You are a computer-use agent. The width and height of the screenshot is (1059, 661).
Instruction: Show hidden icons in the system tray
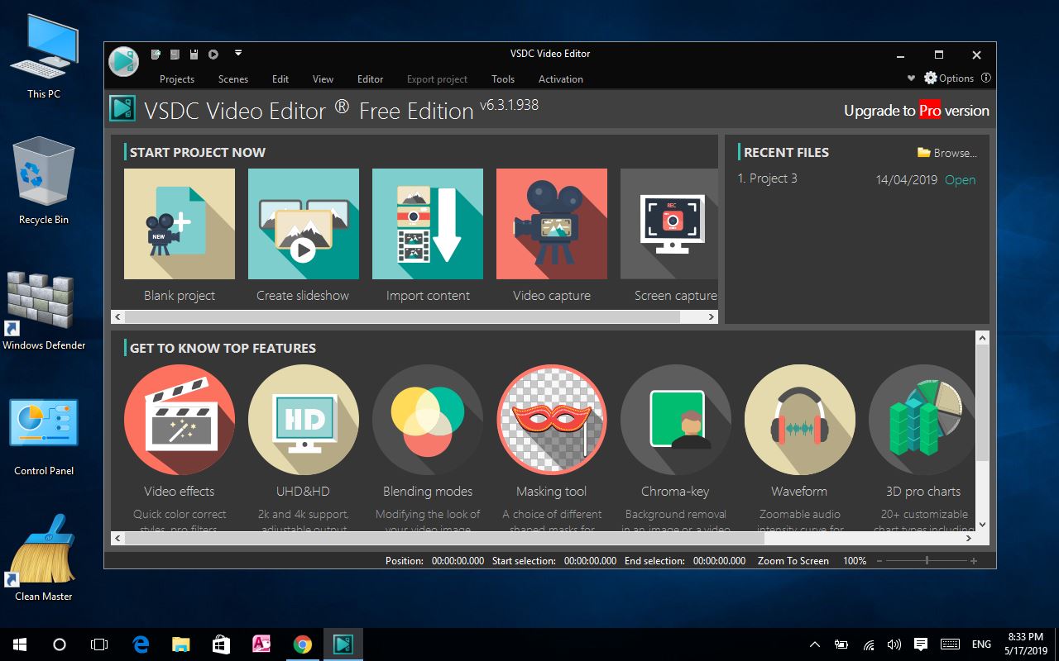[815, 644]
